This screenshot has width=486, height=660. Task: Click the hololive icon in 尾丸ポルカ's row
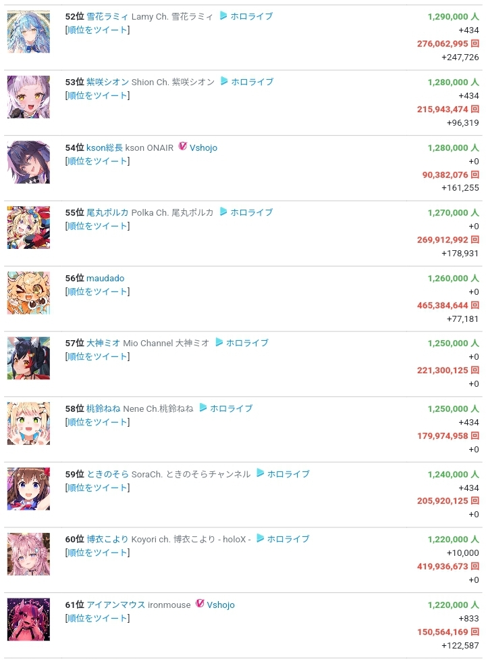click(223, 212)
